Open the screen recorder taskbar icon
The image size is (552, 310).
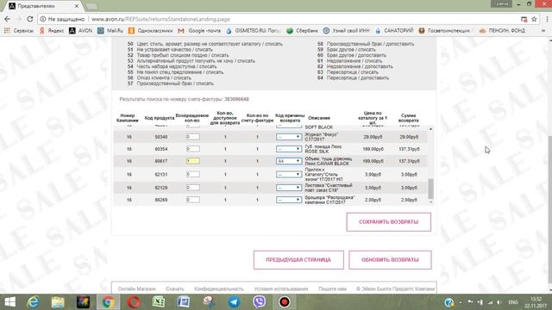pos(284,302)
